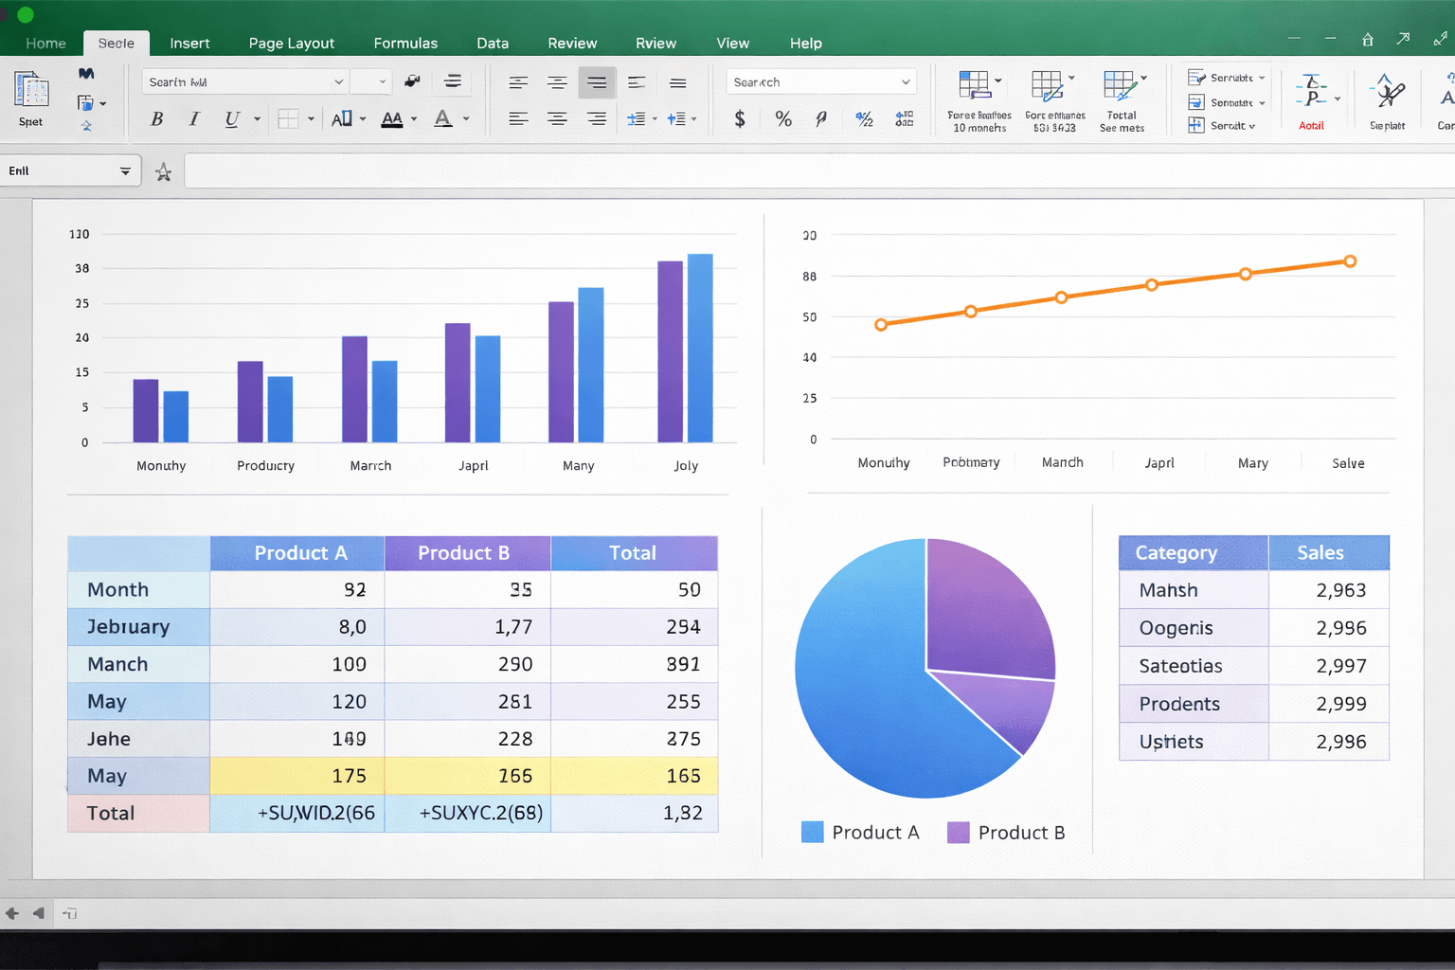
Task: Open the font color tool
Action: [x=442, y=119]
